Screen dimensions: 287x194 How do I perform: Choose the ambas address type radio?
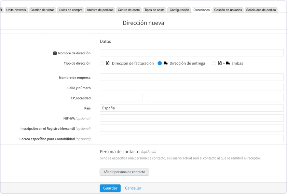(x=214, y=63)
